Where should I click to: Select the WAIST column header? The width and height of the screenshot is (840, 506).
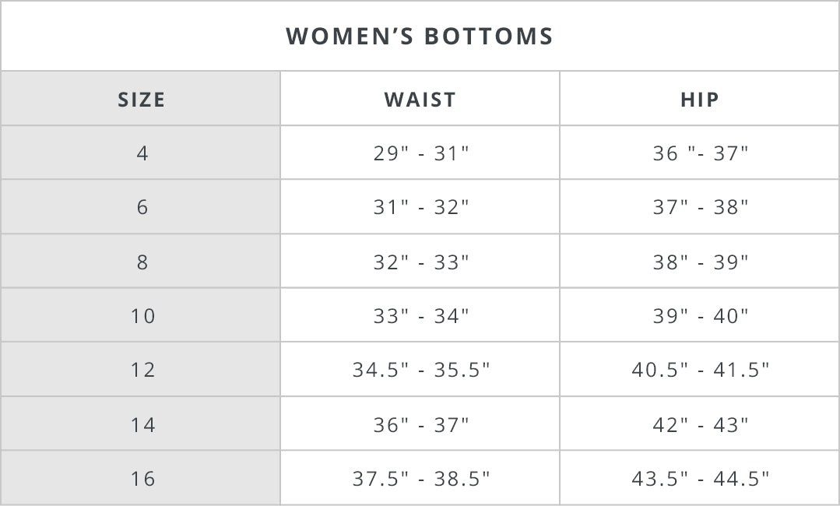tap(420, 100)
